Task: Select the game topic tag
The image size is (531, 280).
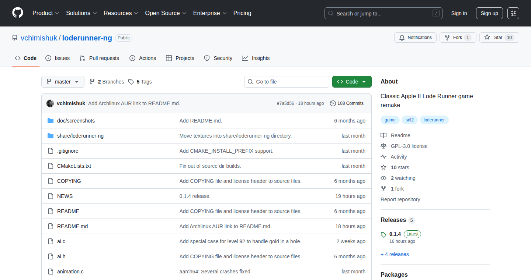Action: 390,120
